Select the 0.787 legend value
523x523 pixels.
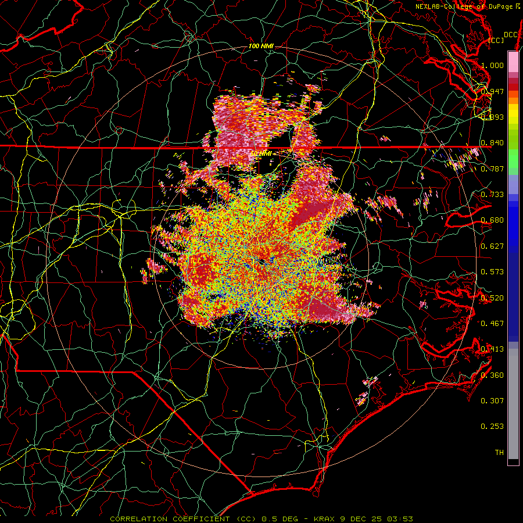point(492,169)
